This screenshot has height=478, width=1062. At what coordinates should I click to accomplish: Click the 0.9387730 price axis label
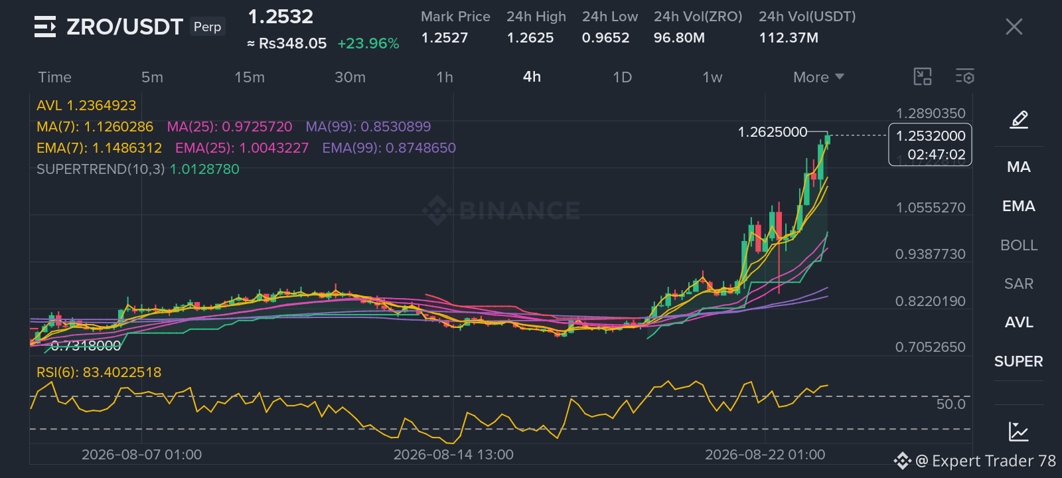coord(931,254)
